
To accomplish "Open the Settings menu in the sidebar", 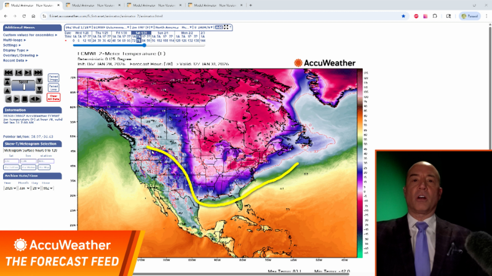I will point(12,45).
